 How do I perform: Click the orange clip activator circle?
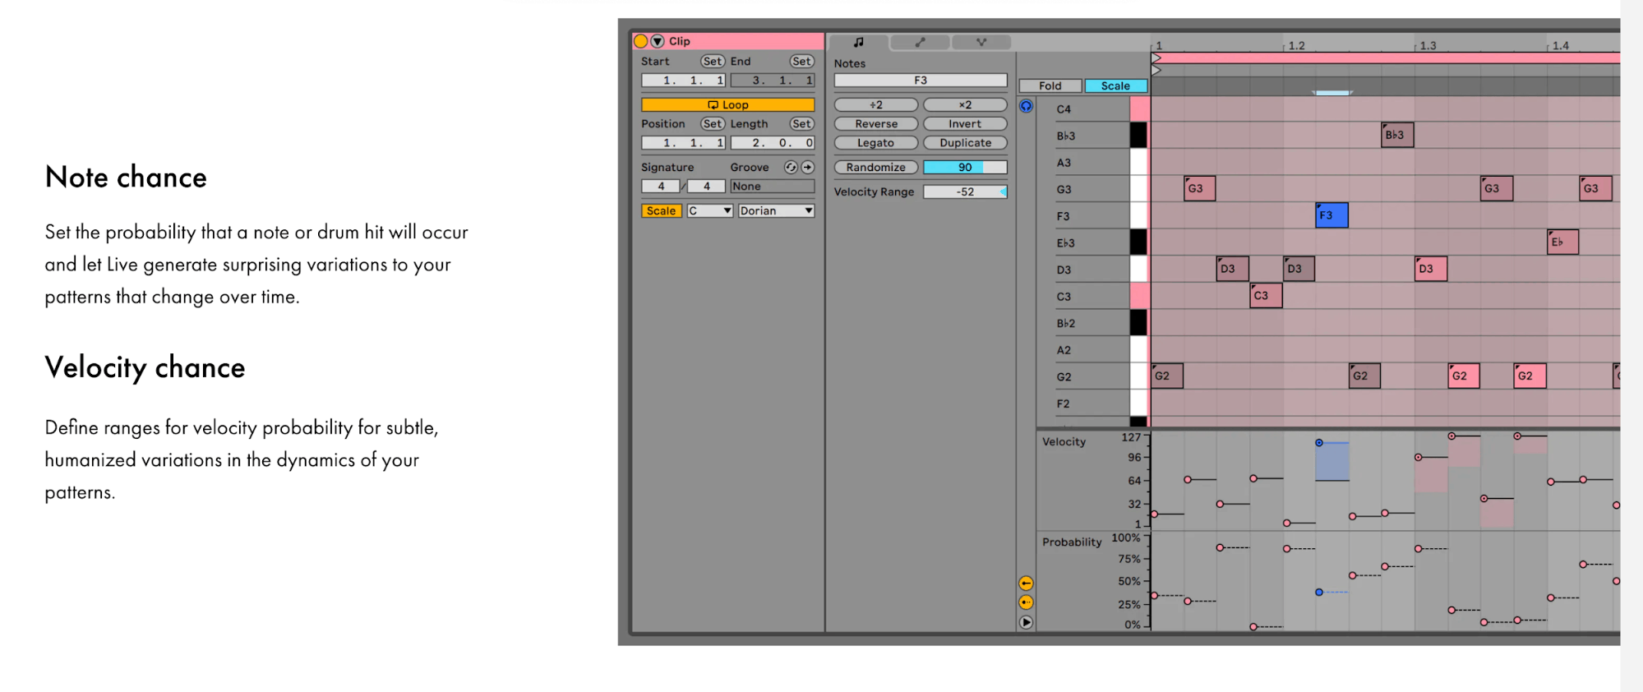640,41
